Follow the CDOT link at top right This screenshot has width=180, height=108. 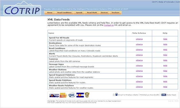pyautogui.click(x=154, y=2)
